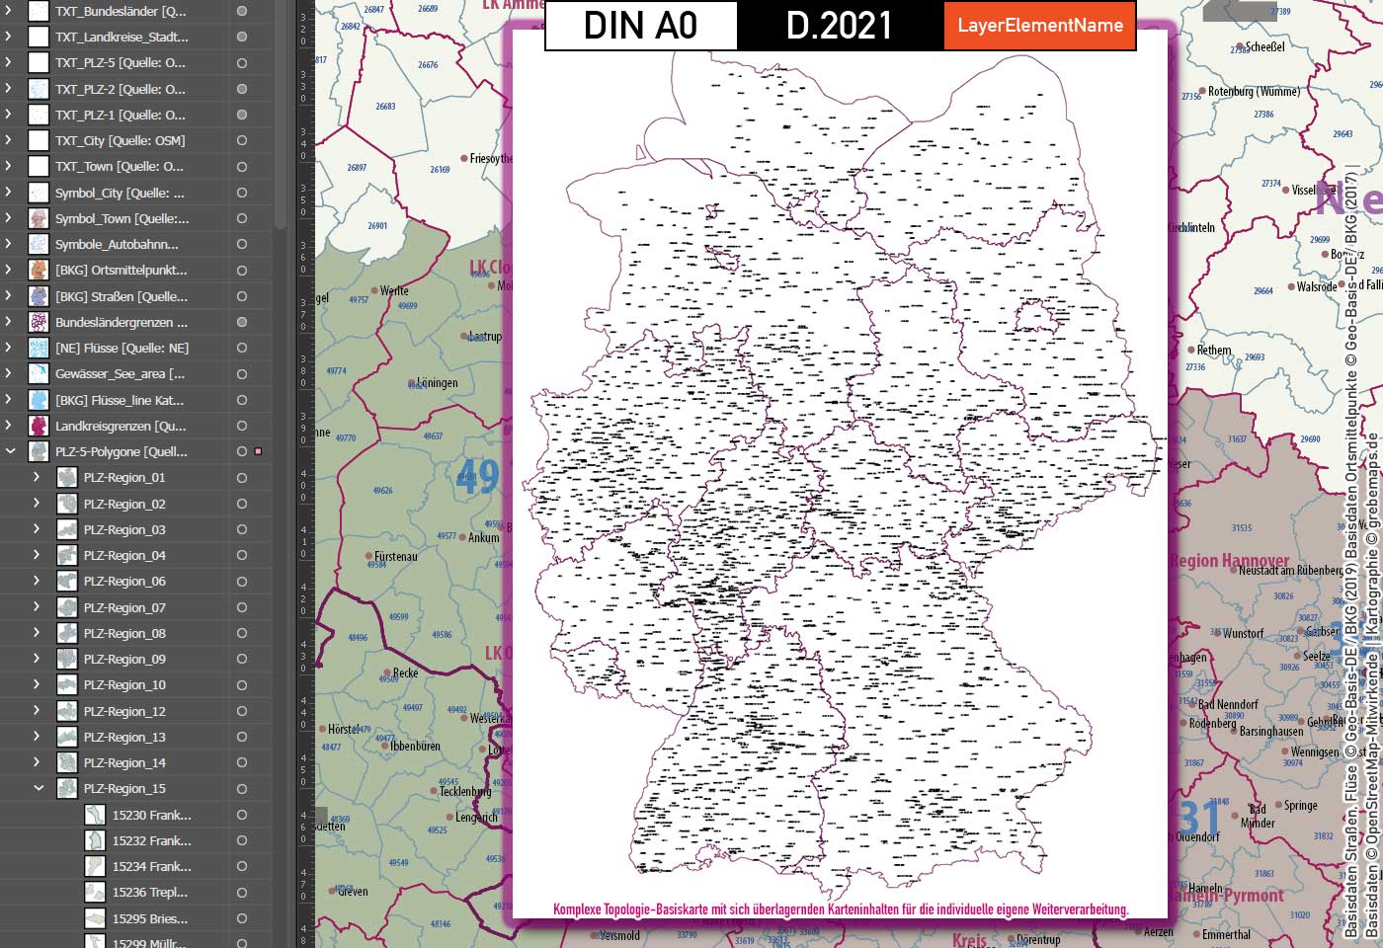Viewport: 1383px width, 948px height.
Task: Collapse the PLZ-5-Polygone layer group
Action: 9,451
